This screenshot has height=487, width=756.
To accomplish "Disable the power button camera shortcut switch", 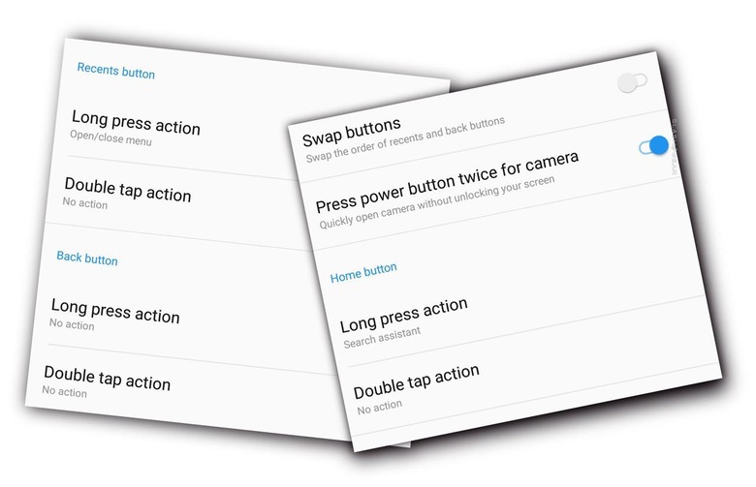I will point(652,147).
